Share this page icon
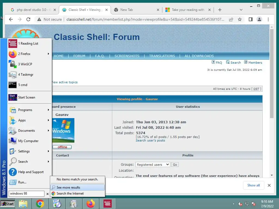This screenshot has height=209, width=279. tap(231, 19)
